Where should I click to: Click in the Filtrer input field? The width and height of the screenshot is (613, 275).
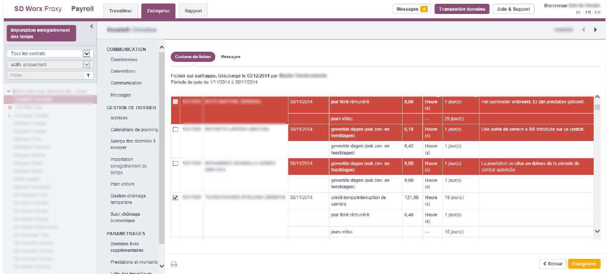[45, 75]
